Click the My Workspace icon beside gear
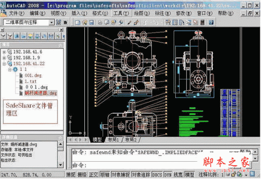 point(66,22)
